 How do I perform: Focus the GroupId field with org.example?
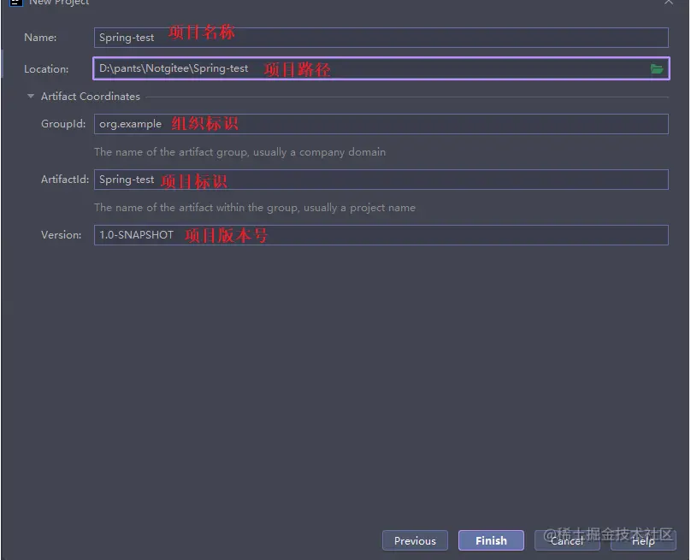[381, 124]
